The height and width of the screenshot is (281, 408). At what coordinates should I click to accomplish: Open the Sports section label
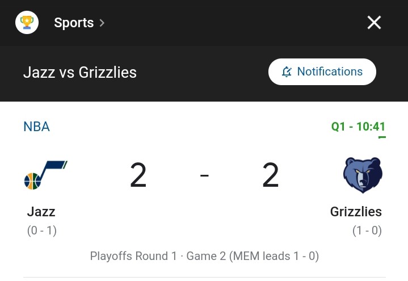[x=74, y=23]
